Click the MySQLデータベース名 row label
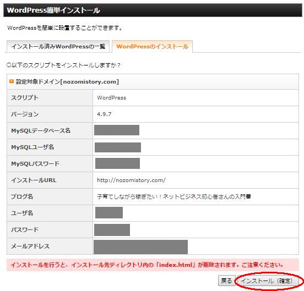 click(41, 131)
